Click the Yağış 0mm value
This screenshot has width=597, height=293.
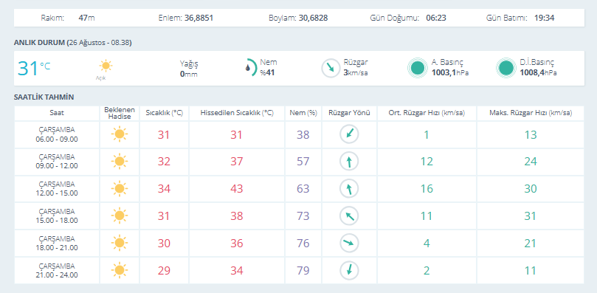click(x=189, y=74)
